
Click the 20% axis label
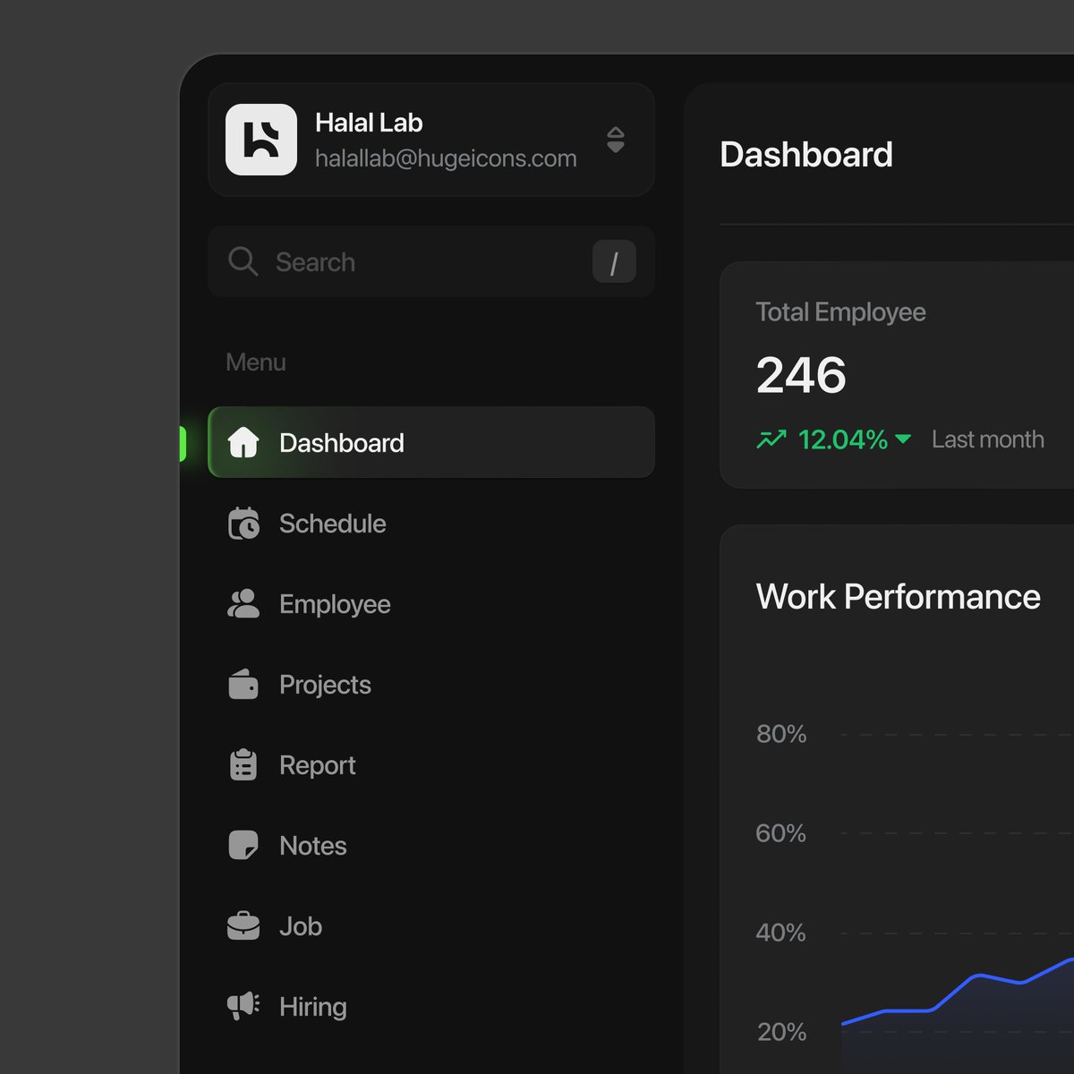point(781,1032)
